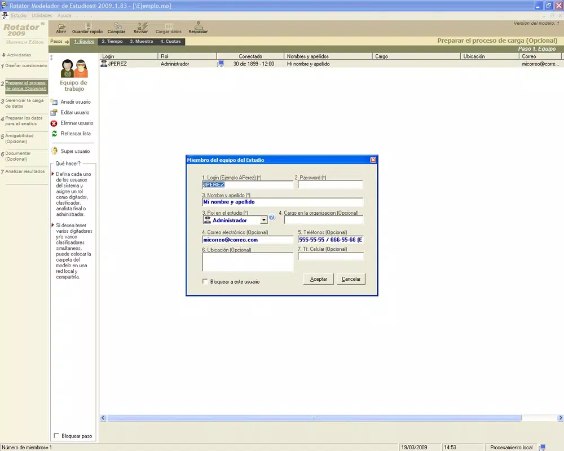Click the Correo electrónico field
The height and width of the screenshot is (451, 564).
pyautogui.click(x=248, y=240)
